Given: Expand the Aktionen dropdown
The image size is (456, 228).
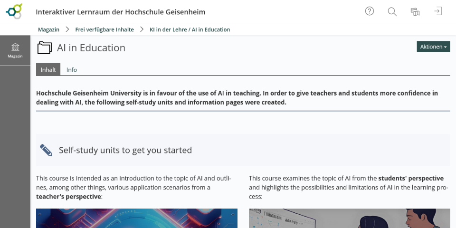Looking at the screenshot, I should tap(433, 47).
